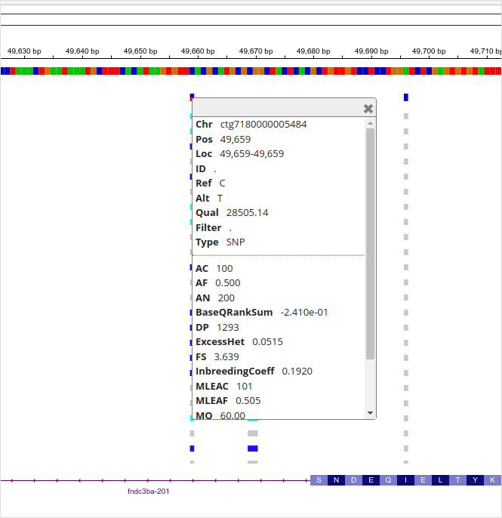
Task: Click the wide blue genotype block below popup
Action: 253,449
